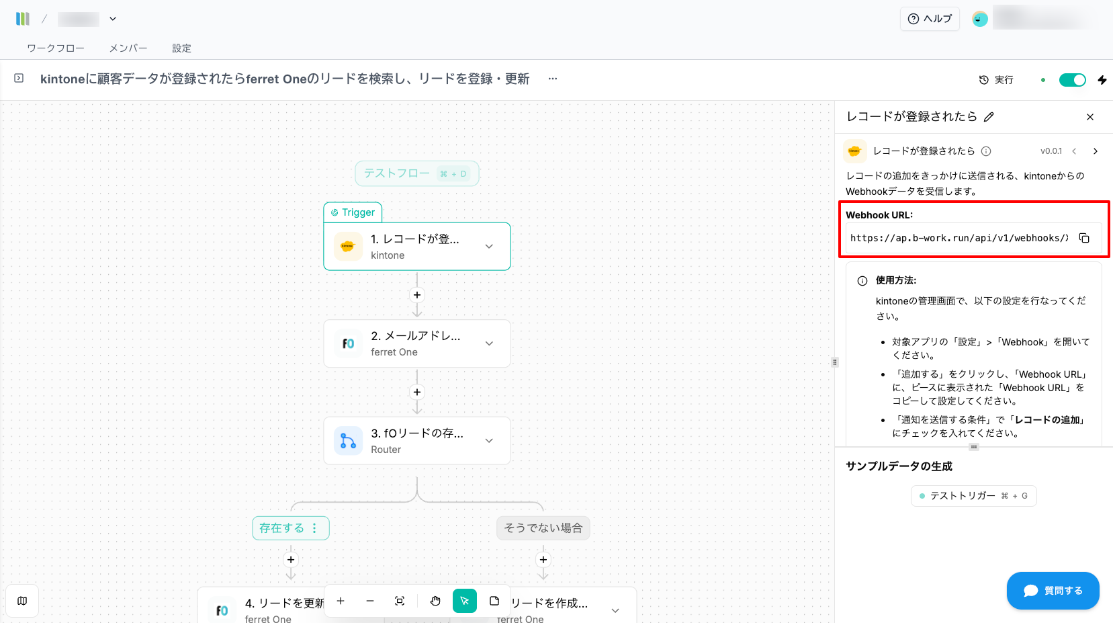Copy the Webhook URL with copy icon

tap(1084, 238)
